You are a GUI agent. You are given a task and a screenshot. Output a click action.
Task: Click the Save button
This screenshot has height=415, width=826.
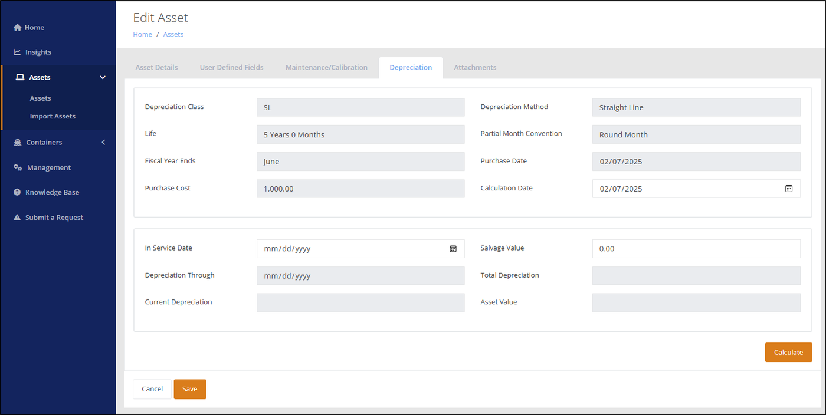[190, 389]
